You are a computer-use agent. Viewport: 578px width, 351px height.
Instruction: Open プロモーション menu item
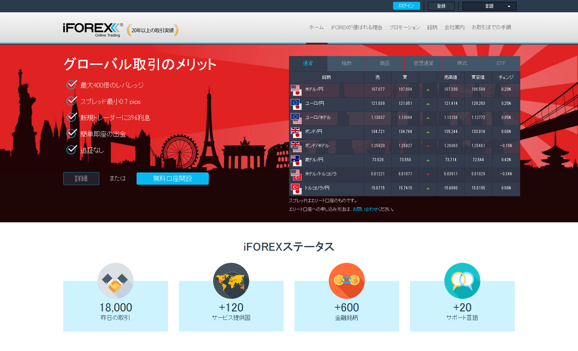(x=405, y=27)
